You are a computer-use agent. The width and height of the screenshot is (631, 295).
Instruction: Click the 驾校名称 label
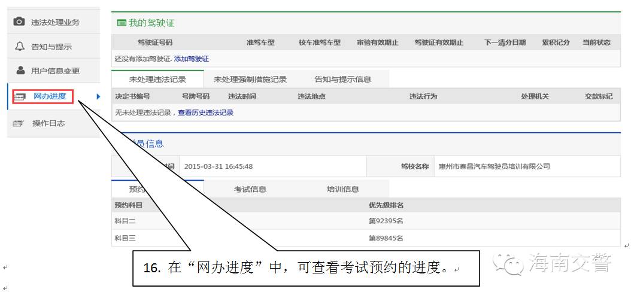click(x=415, y=166)
